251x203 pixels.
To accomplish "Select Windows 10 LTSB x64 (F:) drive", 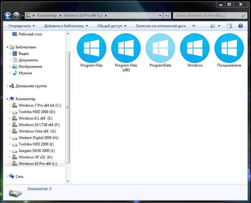I will pos(39,125).
